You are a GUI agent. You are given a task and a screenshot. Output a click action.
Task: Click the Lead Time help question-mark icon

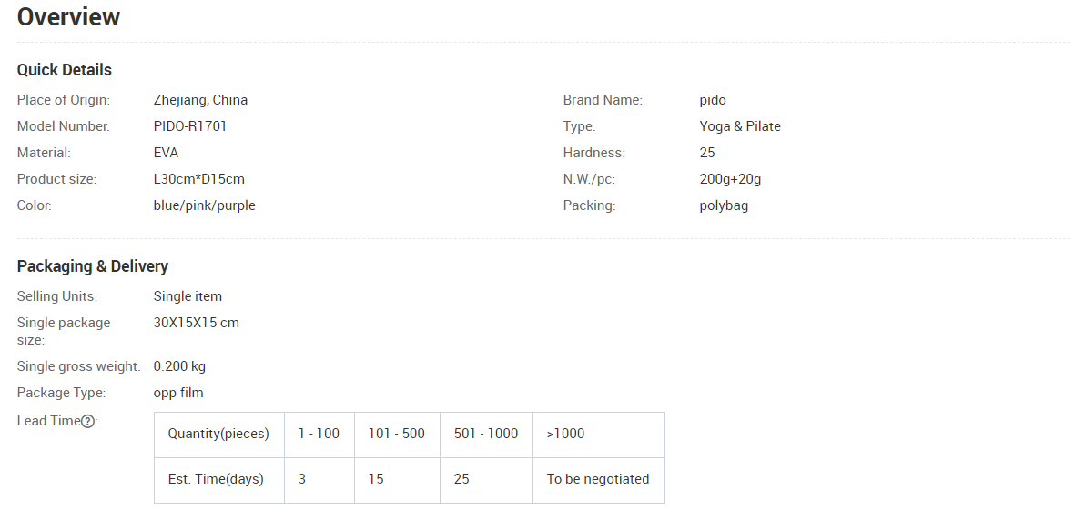(88, 421)
